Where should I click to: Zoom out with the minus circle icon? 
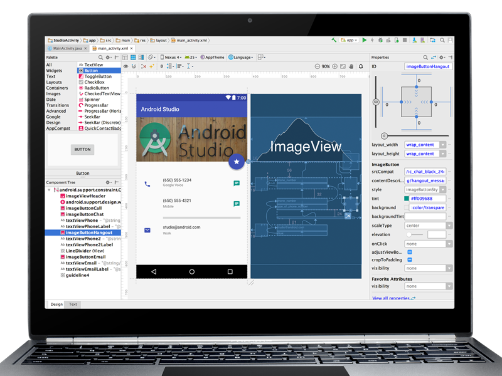[318, 66]
